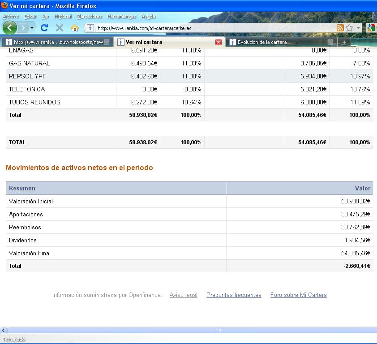The height and width of the screenshot is (344, 377).
Task: Open the Foro sobre Mi Cartera link
Action: click(298, 295)
